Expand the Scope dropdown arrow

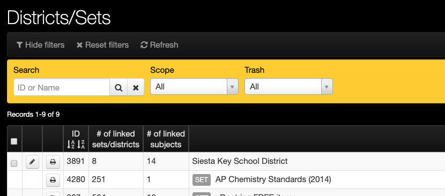[x=233, y=87]
